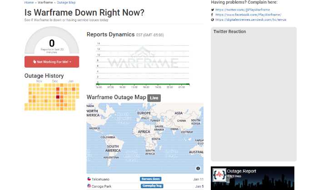Screen dimensions: 318x190
Task: Click the Reports Dynamics heading
Action: click(x=110, y=34)
